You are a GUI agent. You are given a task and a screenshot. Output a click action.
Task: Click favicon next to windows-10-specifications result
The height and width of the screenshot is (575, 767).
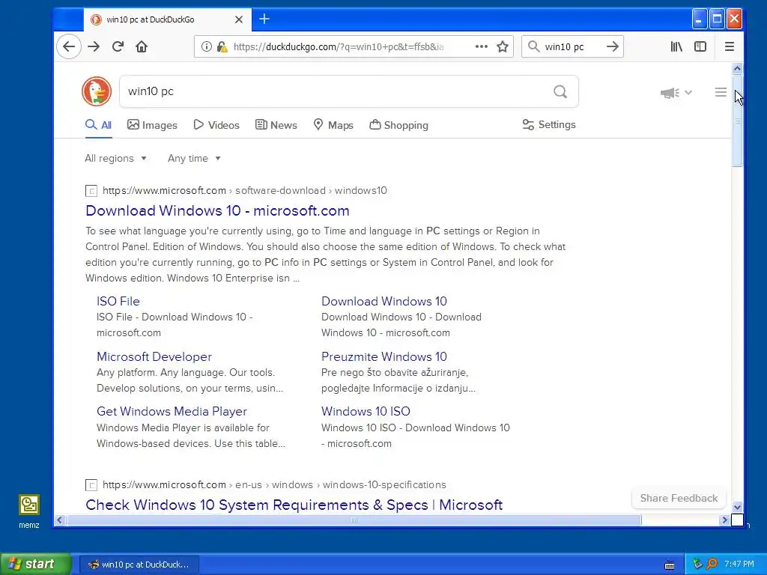[x=91, y=485]
